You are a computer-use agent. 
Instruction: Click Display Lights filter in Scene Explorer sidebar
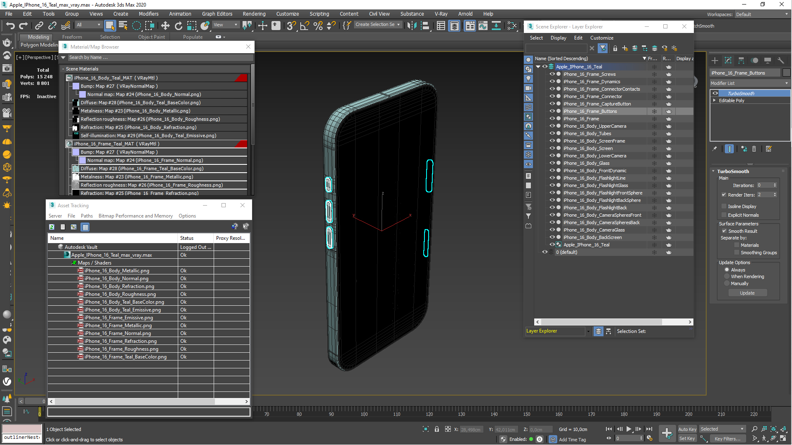pyautogui.click(x=528, y=79)
